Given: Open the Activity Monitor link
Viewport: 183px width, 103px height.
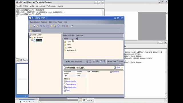Looking at the screenshot, I should tap(71, 87).
